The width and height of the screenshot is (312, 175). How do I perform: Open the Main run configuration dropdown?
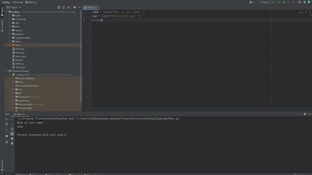(x=267, y=2)
